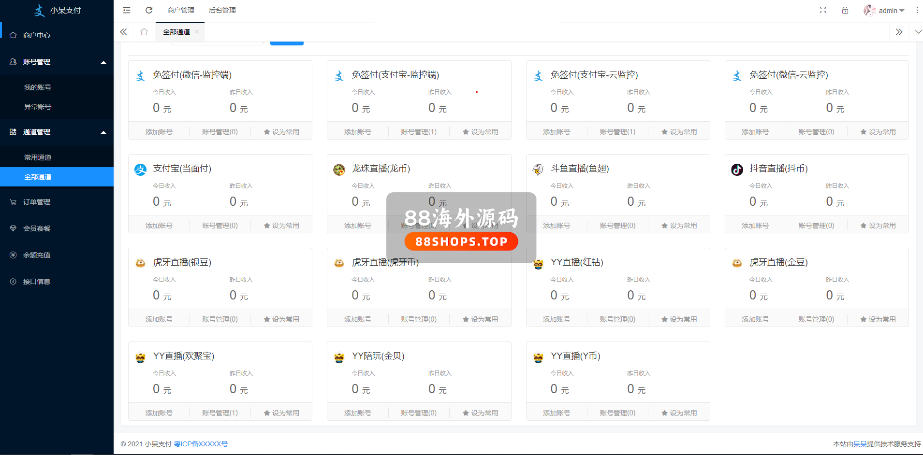
Task: Toggle the sidebar collapse menu icon
Action: pyautogui.click(x=127, y=10)
